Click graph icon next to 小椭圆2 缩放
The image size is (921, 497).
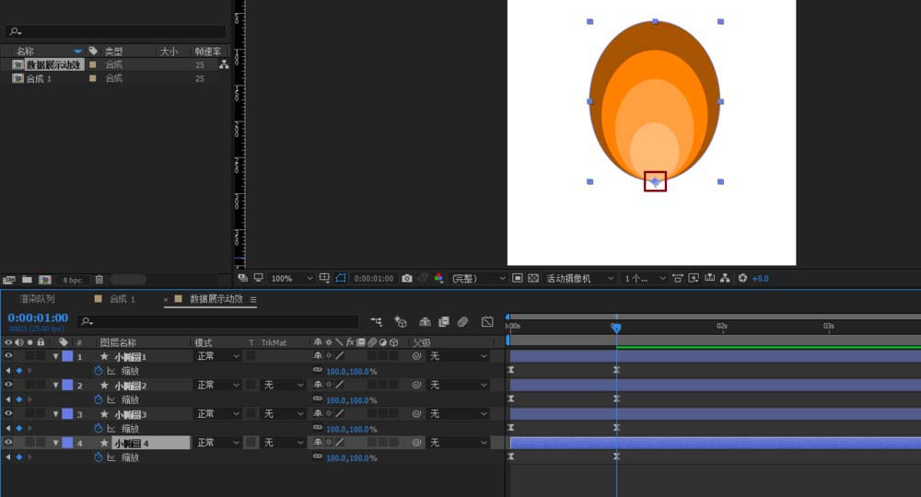(111, 399)
